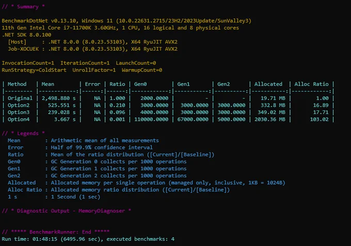351x246 pixels.
Task: Click the "BenchmarkRunner: End" line
Action: tap(56, 232)
